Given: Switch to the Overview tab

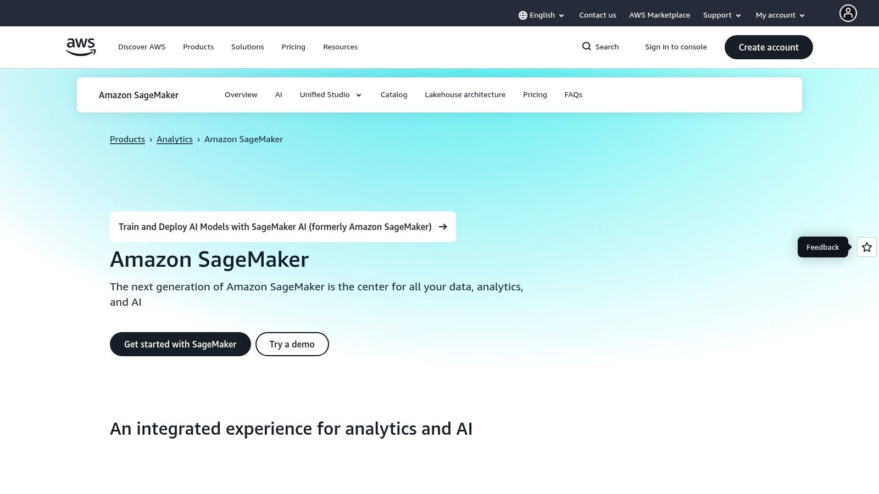Looking at the screenshot, I should pyautogui.click(x=241, y=94).
